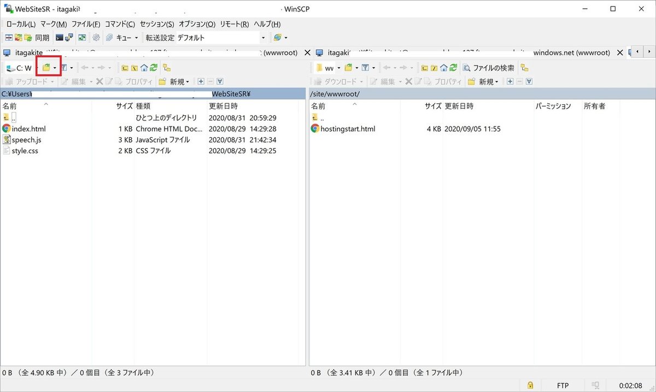Click local select files plus icon

click(201, 81)
